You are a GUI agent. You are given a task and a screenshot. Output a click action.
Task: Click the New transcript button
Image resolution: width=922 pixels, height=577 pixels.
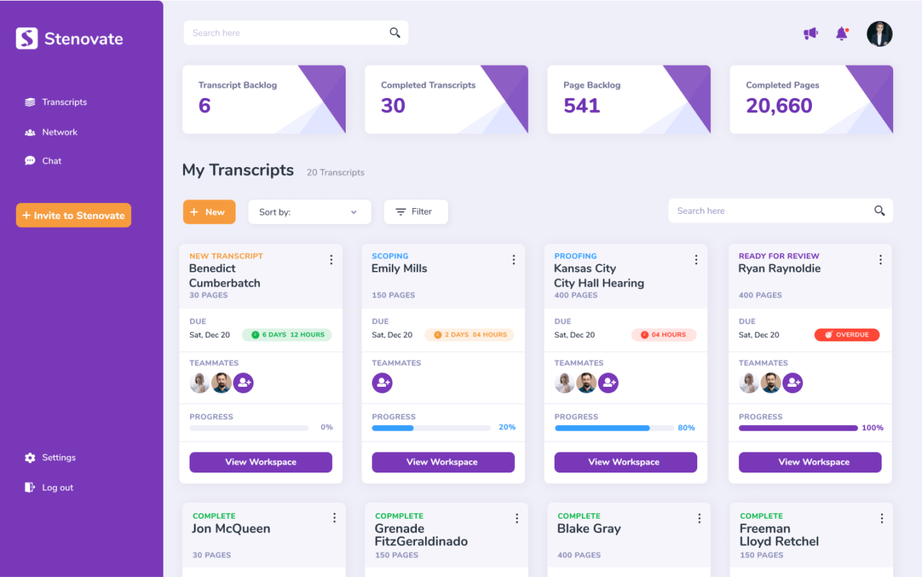point(209,211)
